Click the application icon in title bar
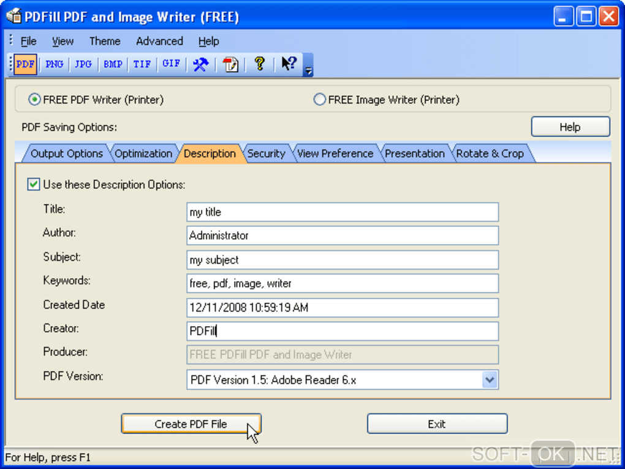The image size is (625, 469). (x=14, y=17)
